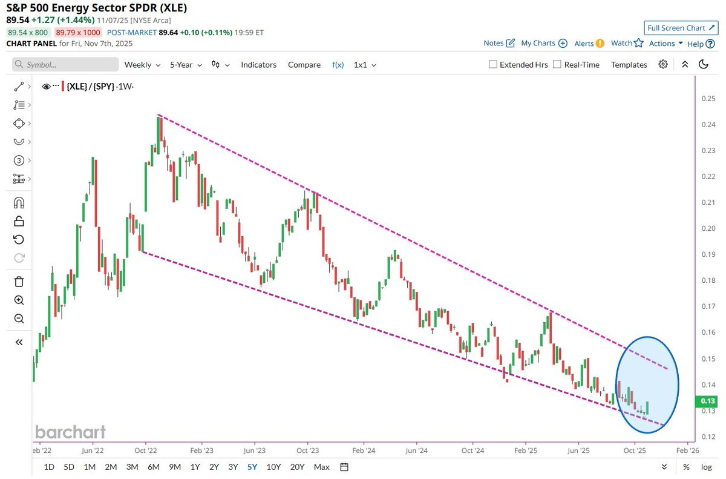726x479 pixels.
Task: Enable the Extended Hrs checkbox
Action: (492, 64)
